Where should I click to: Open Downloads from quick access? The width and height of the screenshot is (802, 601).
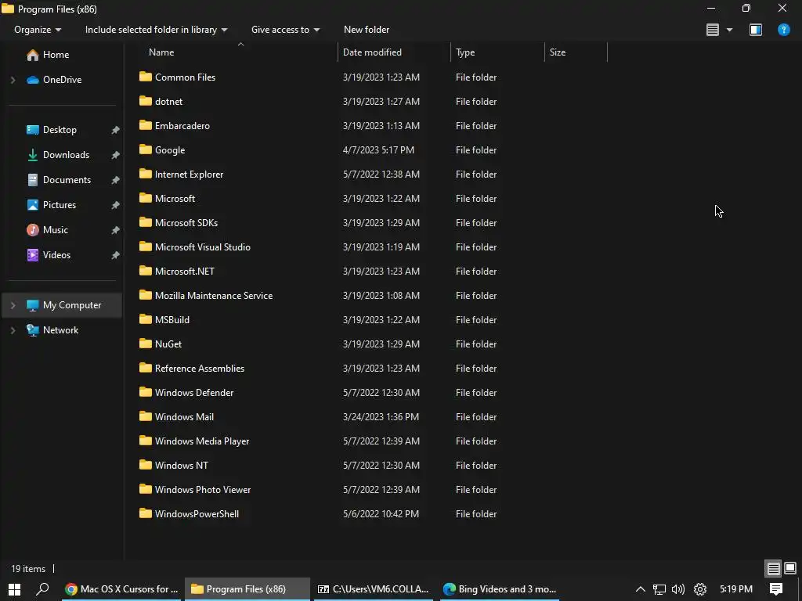[x=66, y=155]
